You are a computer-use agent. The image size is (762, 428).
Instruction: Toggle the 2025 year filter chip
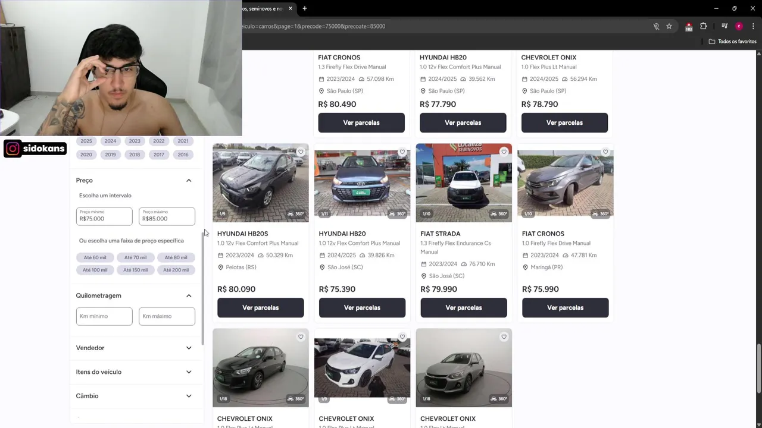86,141
